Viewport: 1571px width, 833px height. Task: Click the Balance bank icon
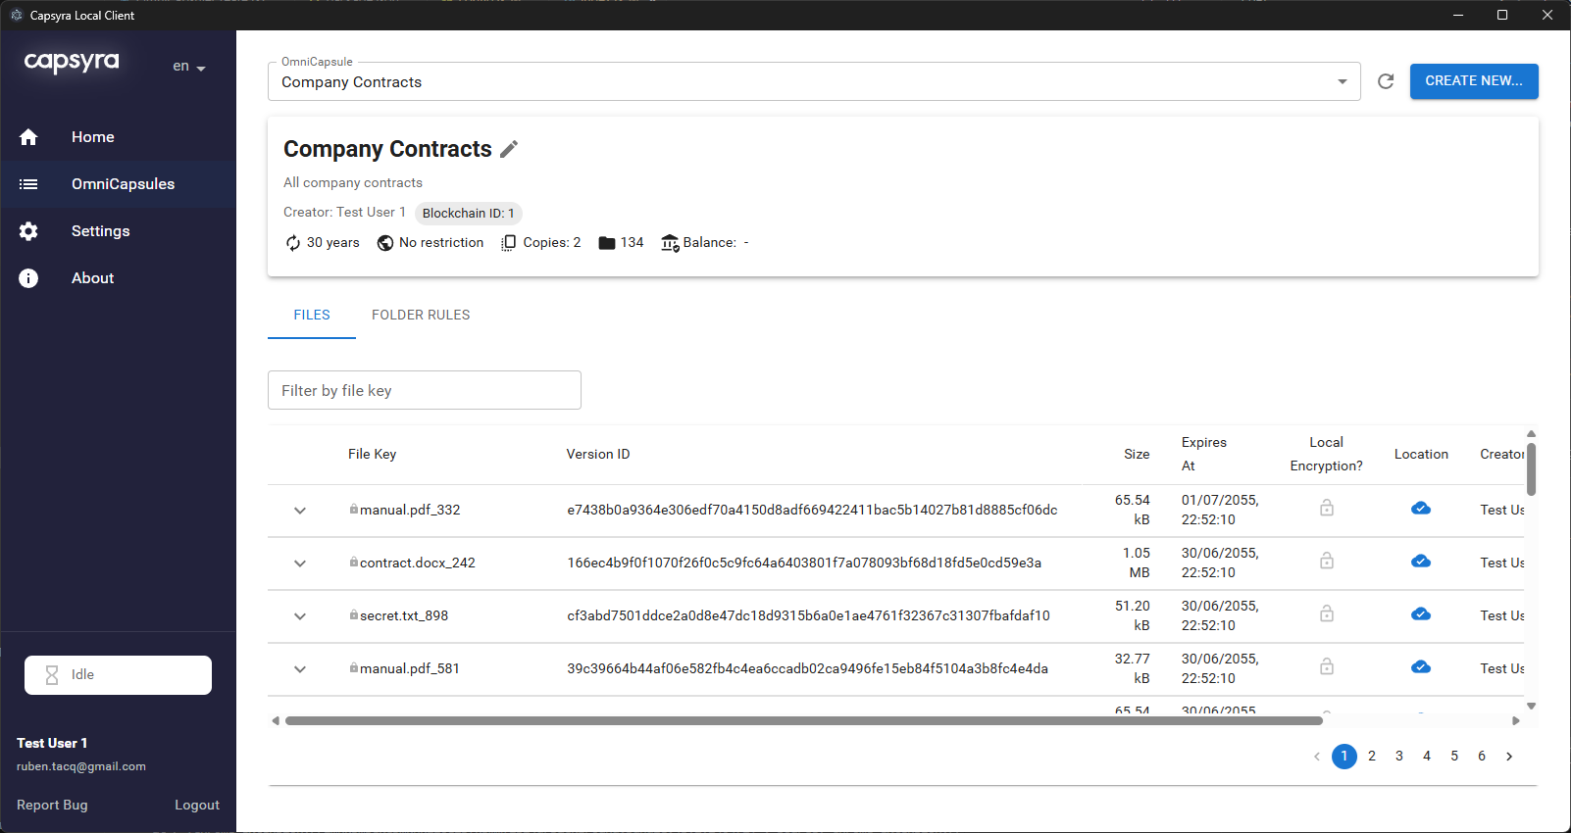[670, 243]
